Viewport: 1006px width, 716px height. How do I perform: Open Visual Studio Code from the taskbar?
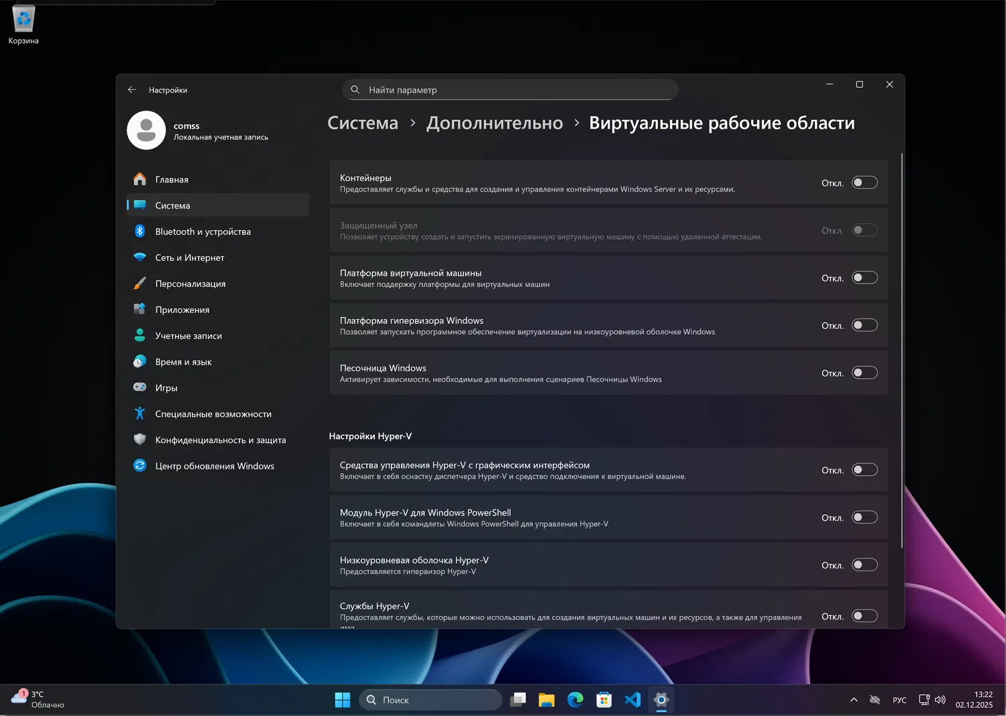pos(632,700)
